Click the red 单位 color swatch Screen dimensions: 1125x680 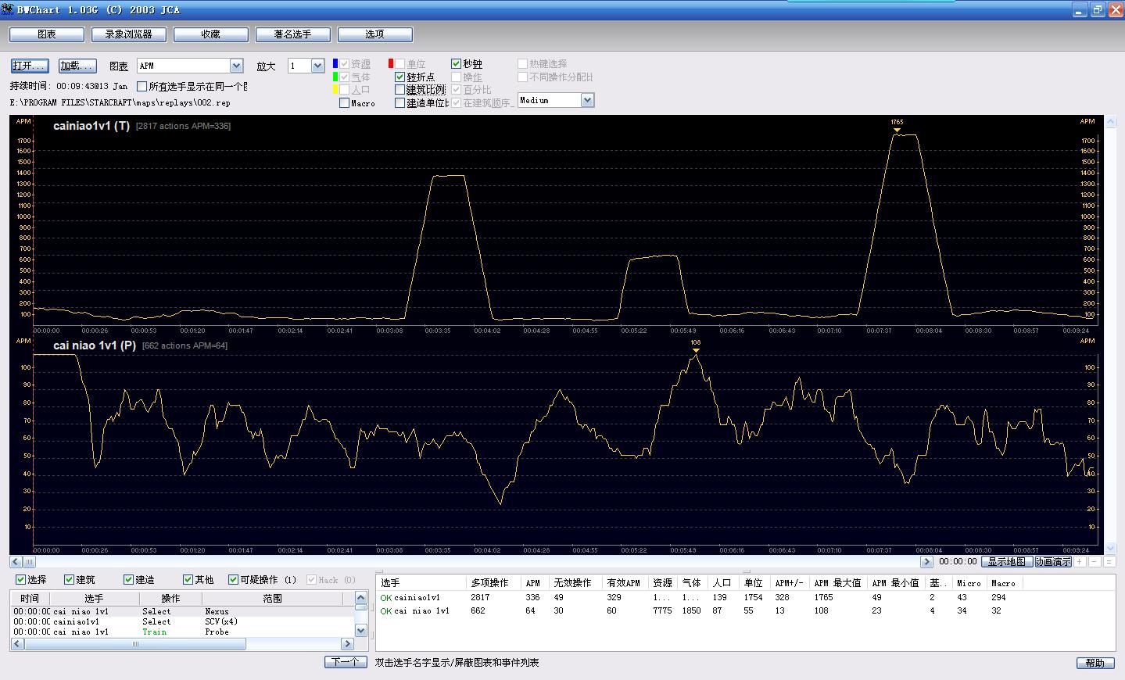coord(391,63)
